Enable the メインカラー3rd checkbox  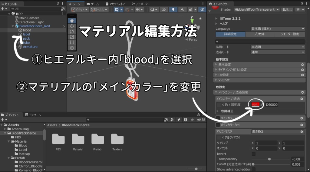coord(218,125)
